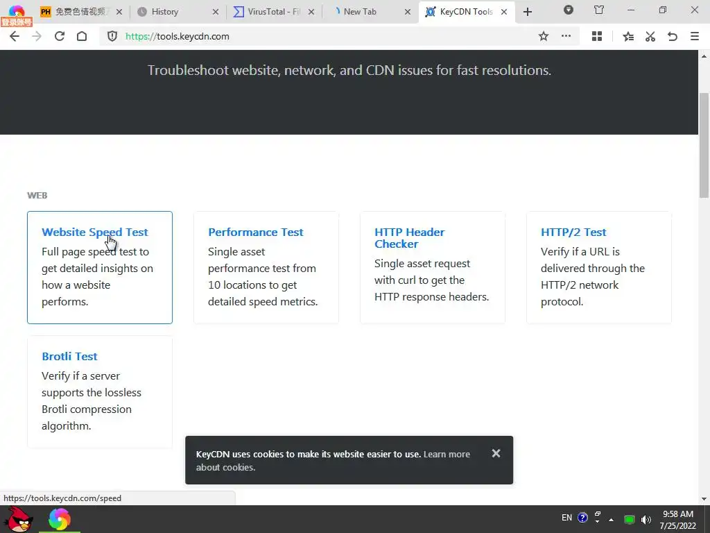The width and height of the screenshot is (710, 533).
Task: Click the volume speaker tray icon
Action: tap(646, 519)
